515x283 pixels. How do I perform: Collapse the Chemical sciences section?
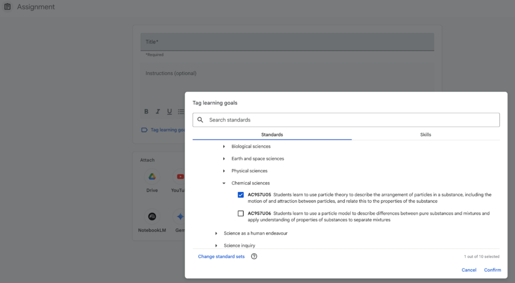click(x=224, y=183)
